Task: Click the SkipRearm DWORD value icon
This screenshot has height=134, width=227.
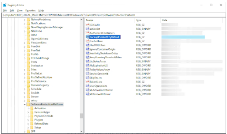Action: (88, 78)
